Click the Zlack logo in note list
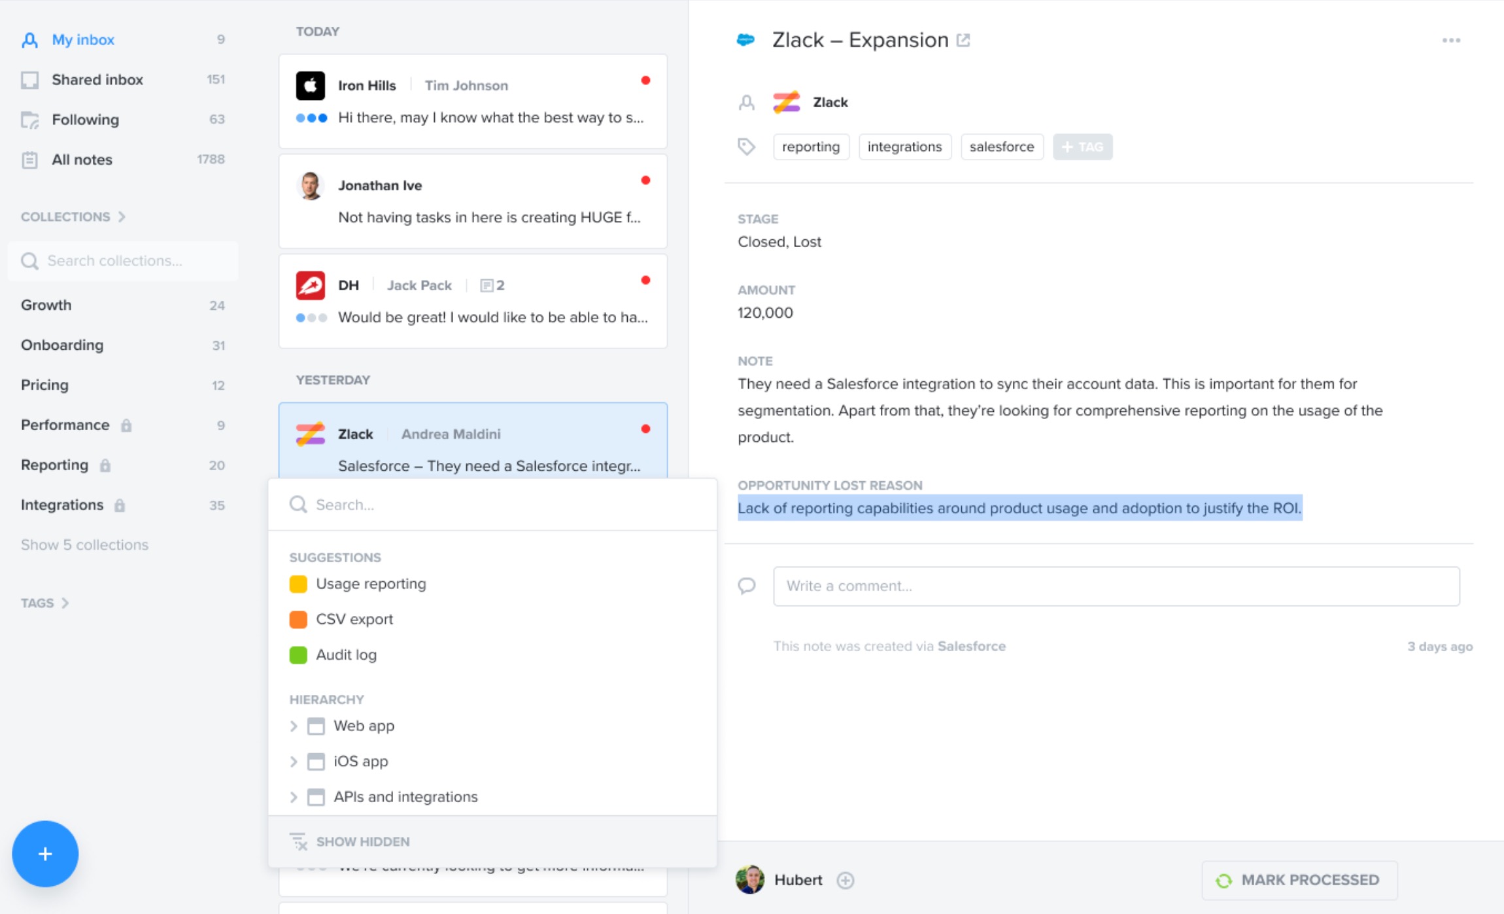This screenshot has height=914, width=1504. pyautogui.click(x=311, y=434)
